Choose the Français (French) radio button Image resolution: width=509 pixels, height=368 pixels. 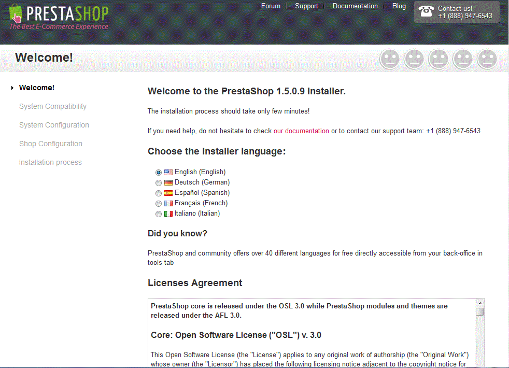pyautogui.click(x=159, y=204)
